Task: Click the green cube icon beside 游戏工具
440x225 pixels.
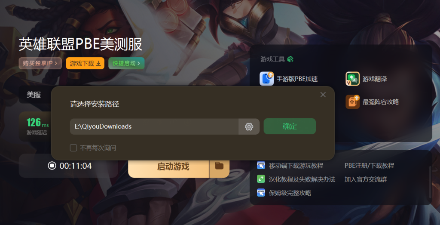Action: (x=290, y=59)
